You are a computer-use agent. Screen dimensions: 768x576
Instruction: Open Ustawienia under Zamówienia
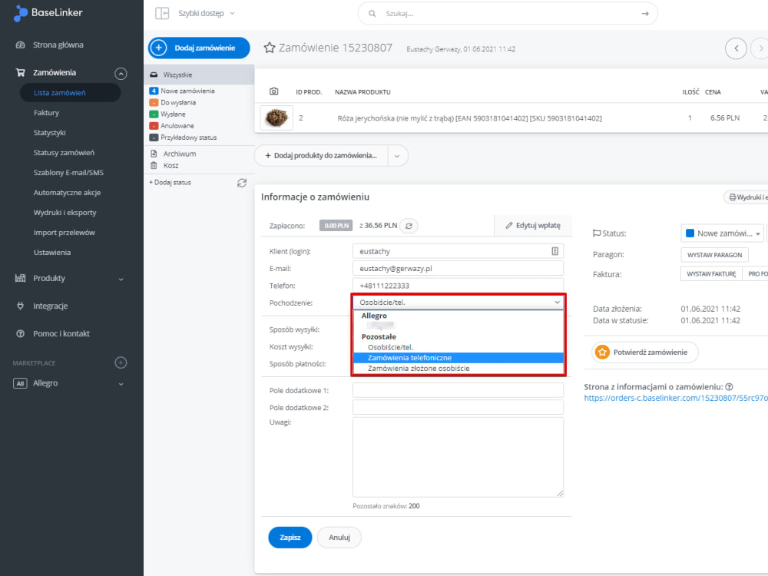pos(52,252)
